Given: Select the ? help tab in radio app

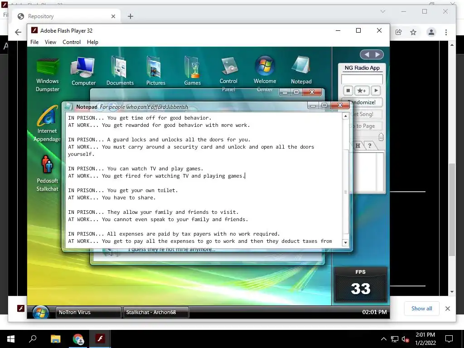Looking at the screenshot, I should 370,145.
